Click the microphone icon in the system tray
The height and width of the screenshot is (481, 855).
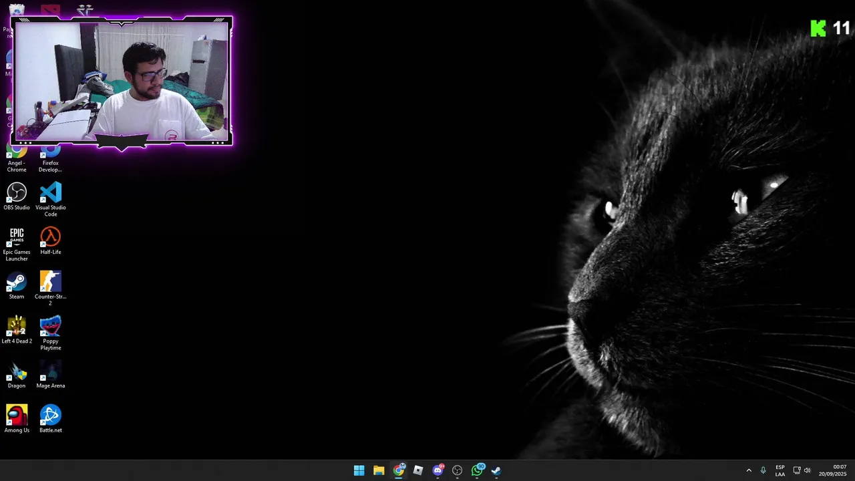coord(763,470)
